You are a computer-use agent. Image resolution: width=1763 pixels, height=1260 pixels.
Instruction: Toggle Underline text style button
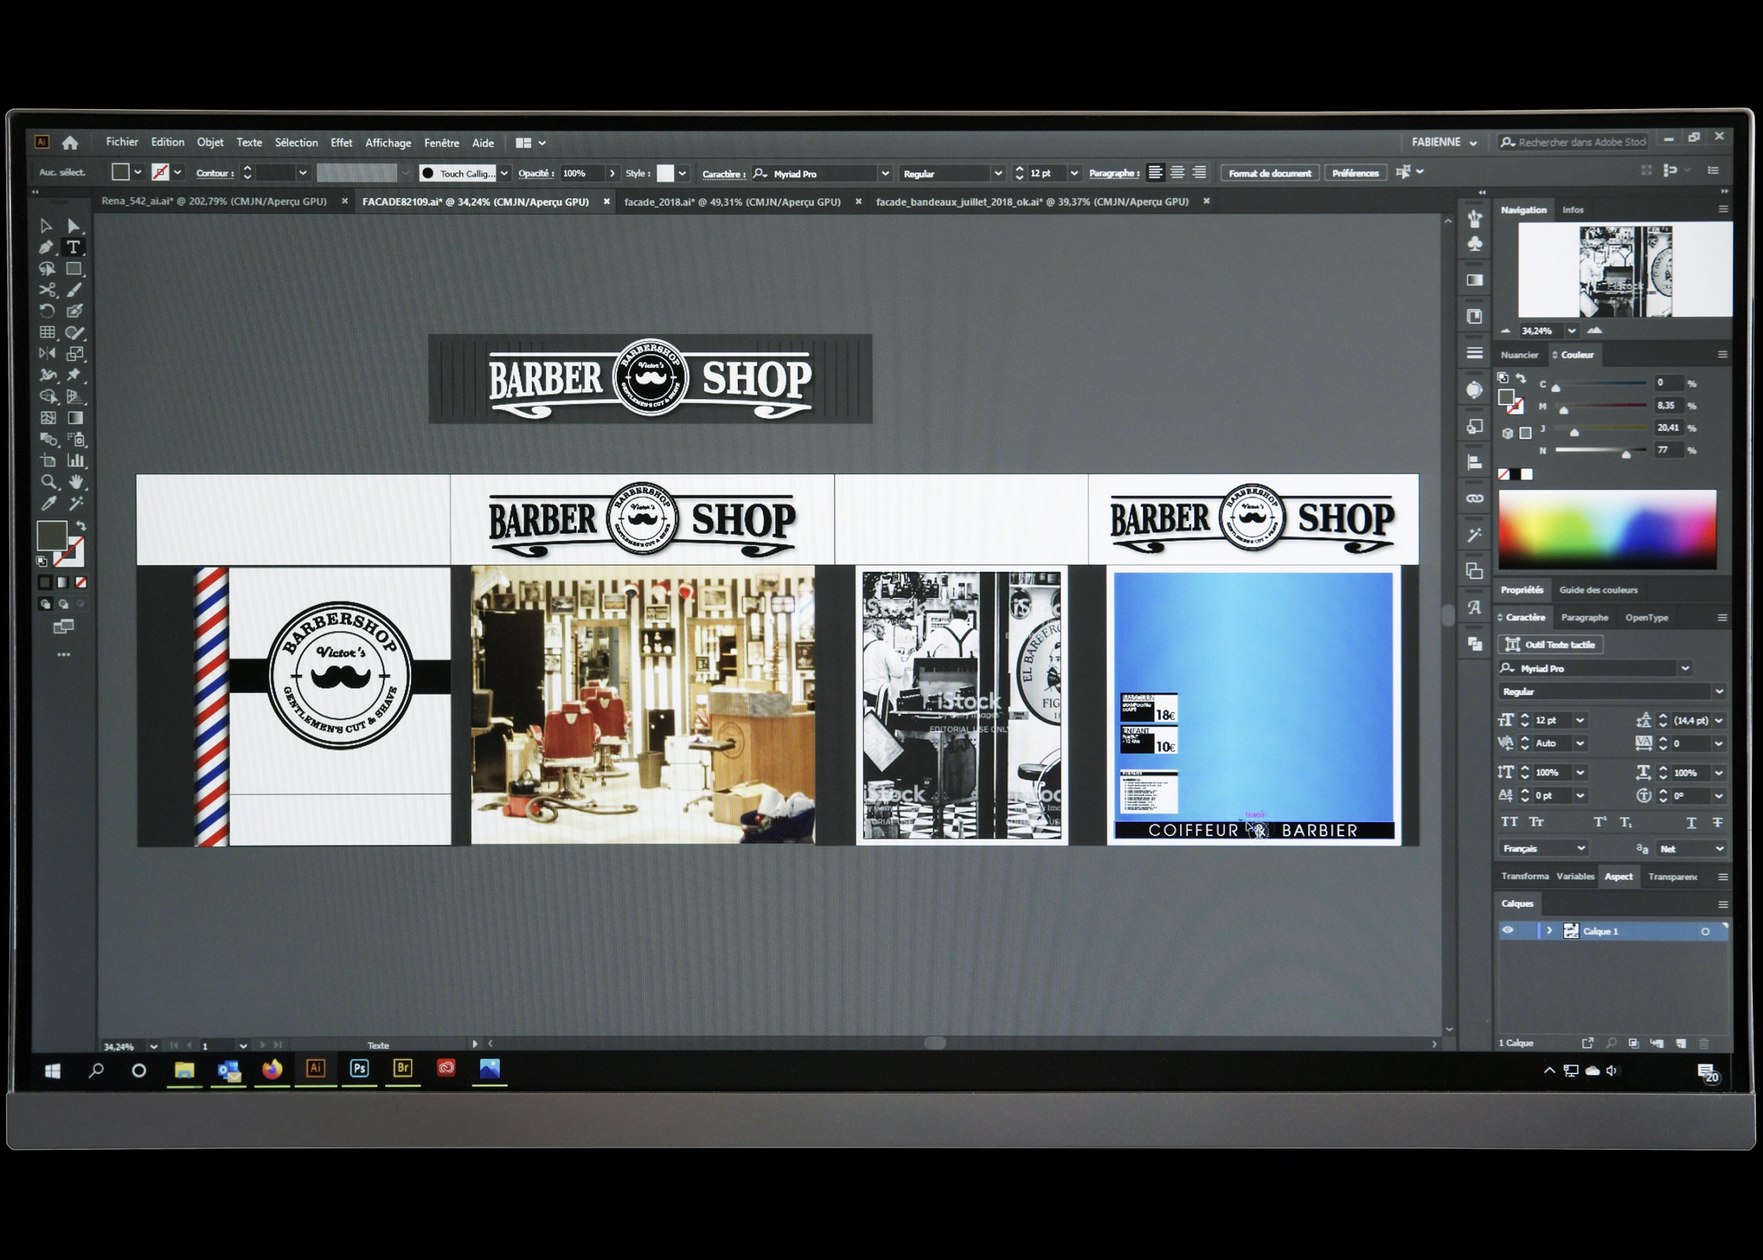(x=1691, y=822)
